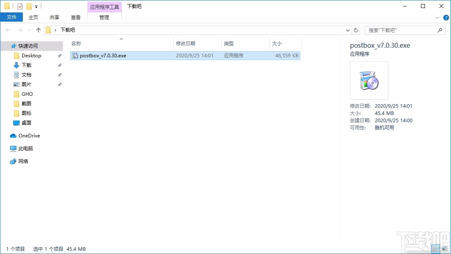Image resolution: width=451 pixels, height=254 pixels.
Task: Click the 脱机可用 availability value
Action: pyautogui.click(x=384, y=127)
